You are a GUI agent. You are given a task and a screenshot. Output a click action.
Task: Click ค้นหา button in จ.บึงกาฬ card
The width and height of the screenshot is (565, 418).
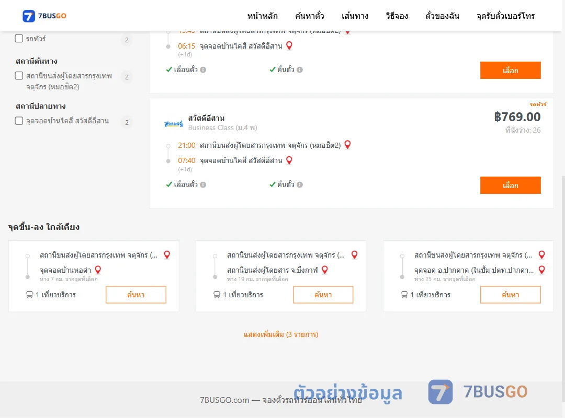[x=323, y=295]
